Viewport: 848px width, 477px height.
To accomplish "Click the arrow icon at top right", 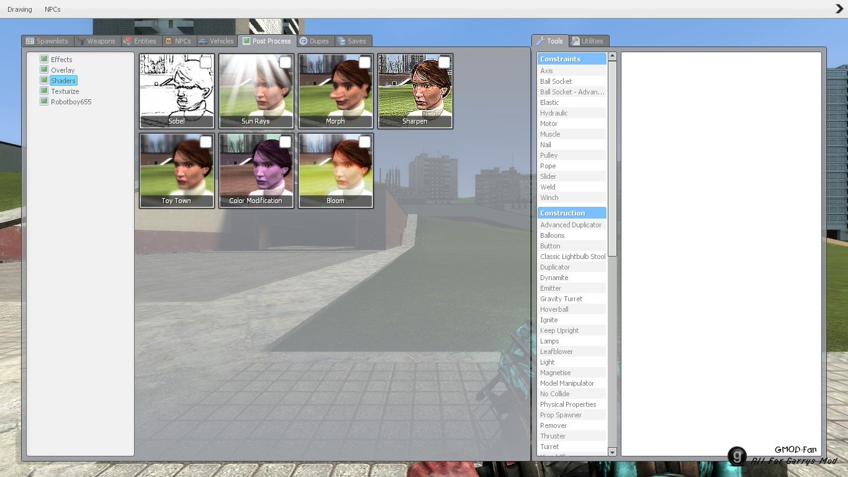I will (839, 9).
